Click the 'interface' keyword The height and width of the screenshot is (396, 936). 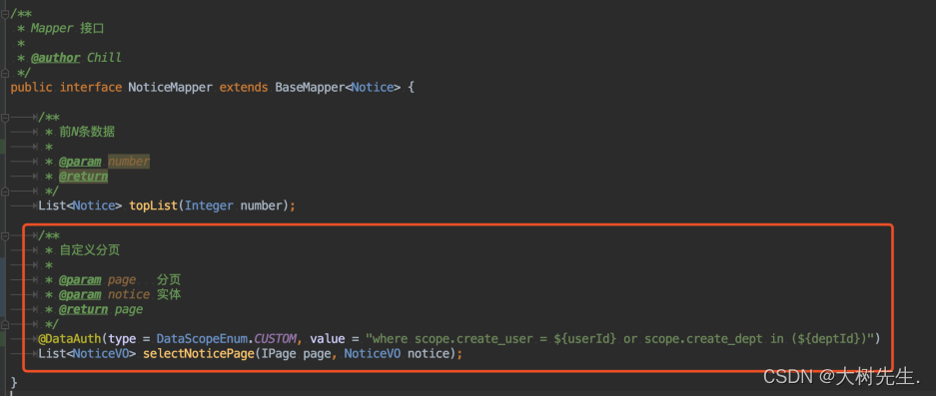pos(91,87)
